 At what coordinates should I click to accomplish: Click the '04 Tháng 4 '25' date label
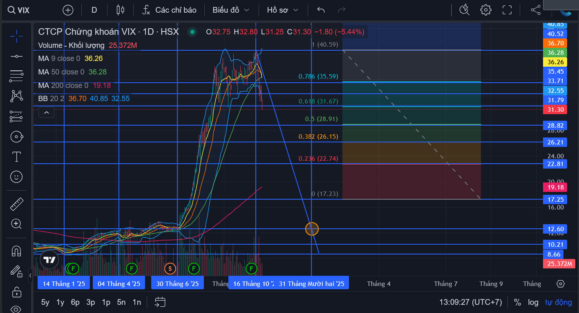[x=119, y=284]
